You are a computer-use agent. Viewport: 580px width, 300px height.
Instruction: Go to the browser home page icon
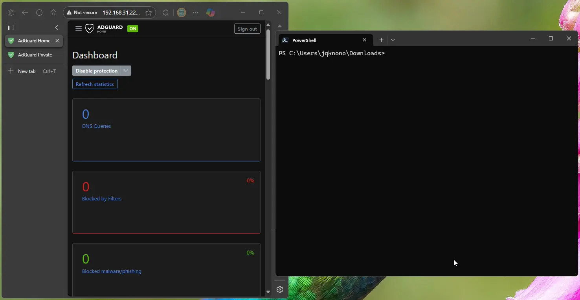point(53,13)
